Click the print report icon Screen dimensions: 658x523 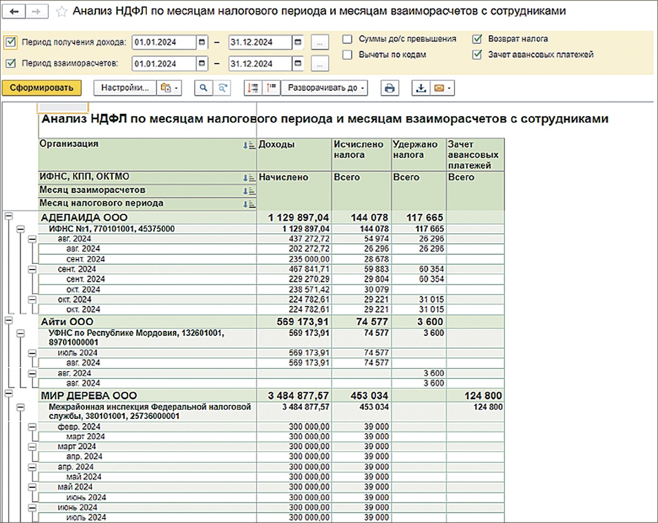click(x=389, y=88)
